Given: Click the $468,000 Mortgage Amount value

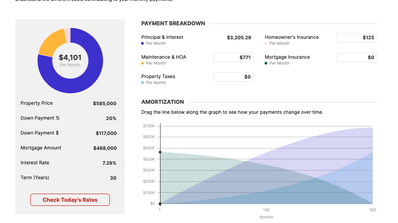Looking at the screenshot, I should [x=105, y=148].
